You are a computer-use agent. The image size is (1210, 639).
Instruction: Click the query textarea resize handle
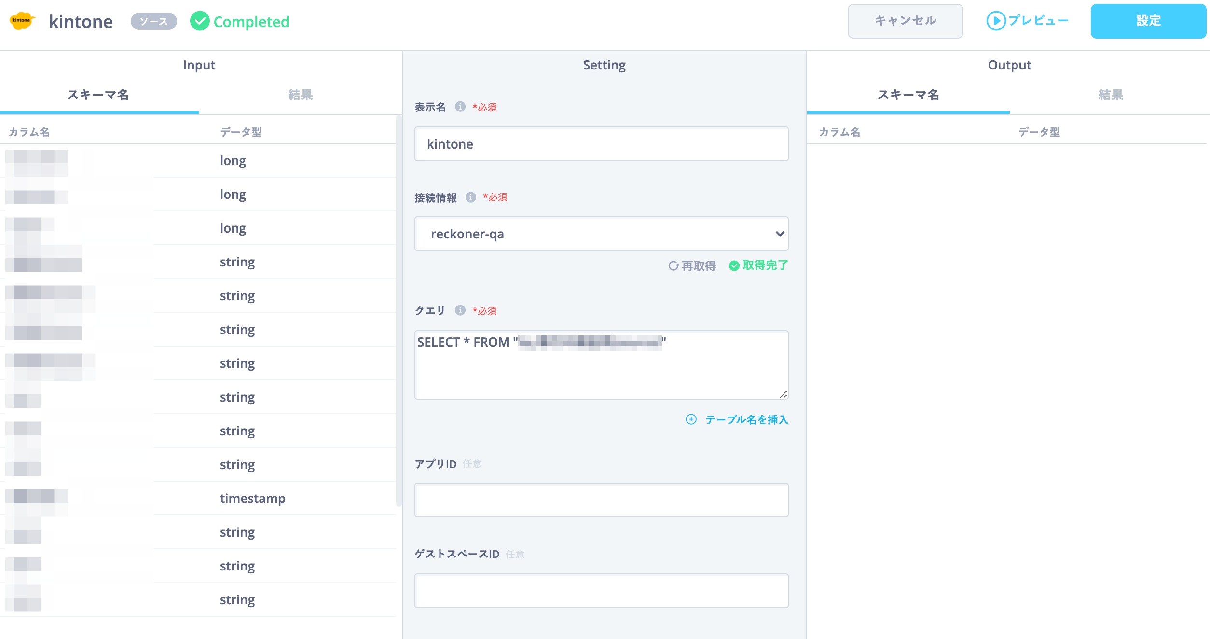[x=783, y=394]
